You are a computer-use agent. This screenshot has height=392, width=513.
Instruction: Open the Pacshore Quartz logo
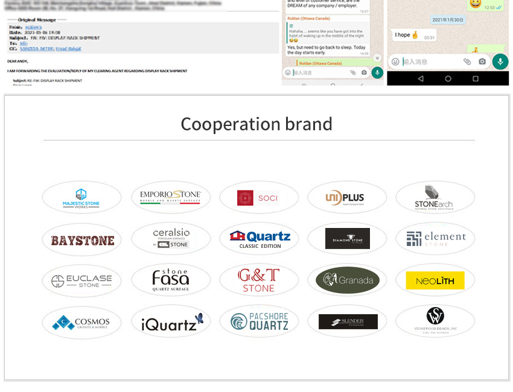(259, 321)
